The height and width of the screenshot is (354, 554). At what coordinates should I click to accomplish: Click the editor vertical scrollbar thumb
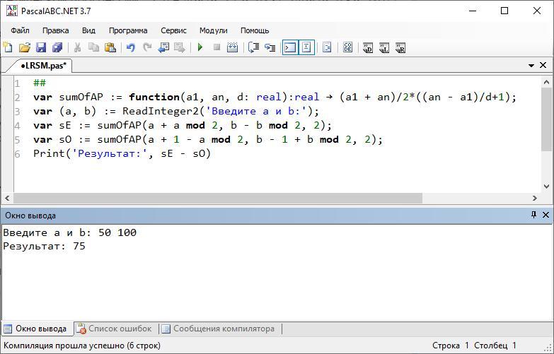pos(546,119)
